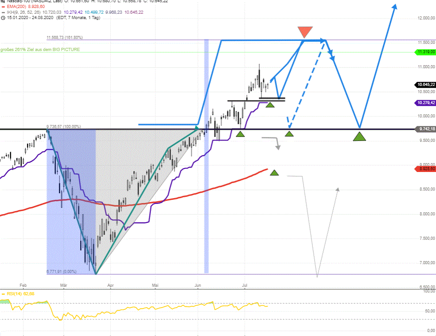The width and height of the screenshot is (436, 336).
Task: Click the 10.000,00 price axis label
Action: pyautogui.click(x=426, y=116)
